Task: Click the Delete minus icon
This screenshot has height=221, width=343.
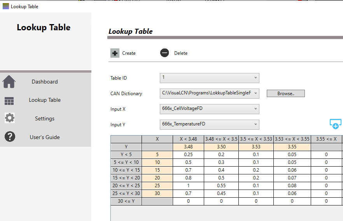Action: [164, 53]
